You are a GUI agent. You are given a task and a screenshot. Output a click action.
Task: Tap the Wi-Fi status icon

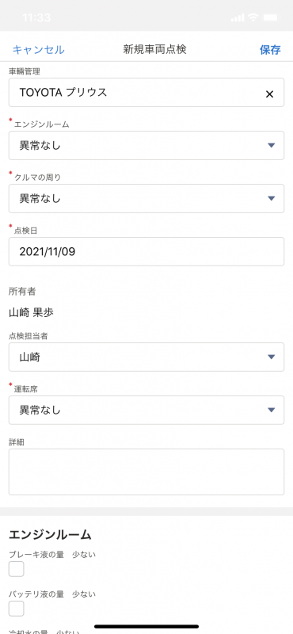(253, 17)
